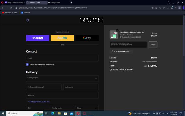Pay with PayPal

tap(62, 38)
